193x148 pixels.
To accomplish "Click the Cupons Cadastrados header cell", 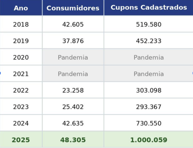I will 149,8.
